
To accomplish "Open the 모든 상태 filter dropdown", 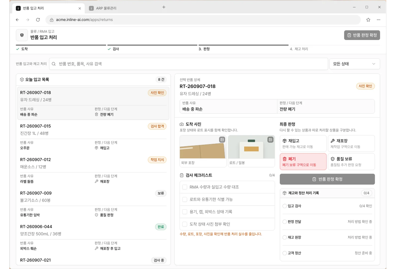I will [x=354, y=64].
